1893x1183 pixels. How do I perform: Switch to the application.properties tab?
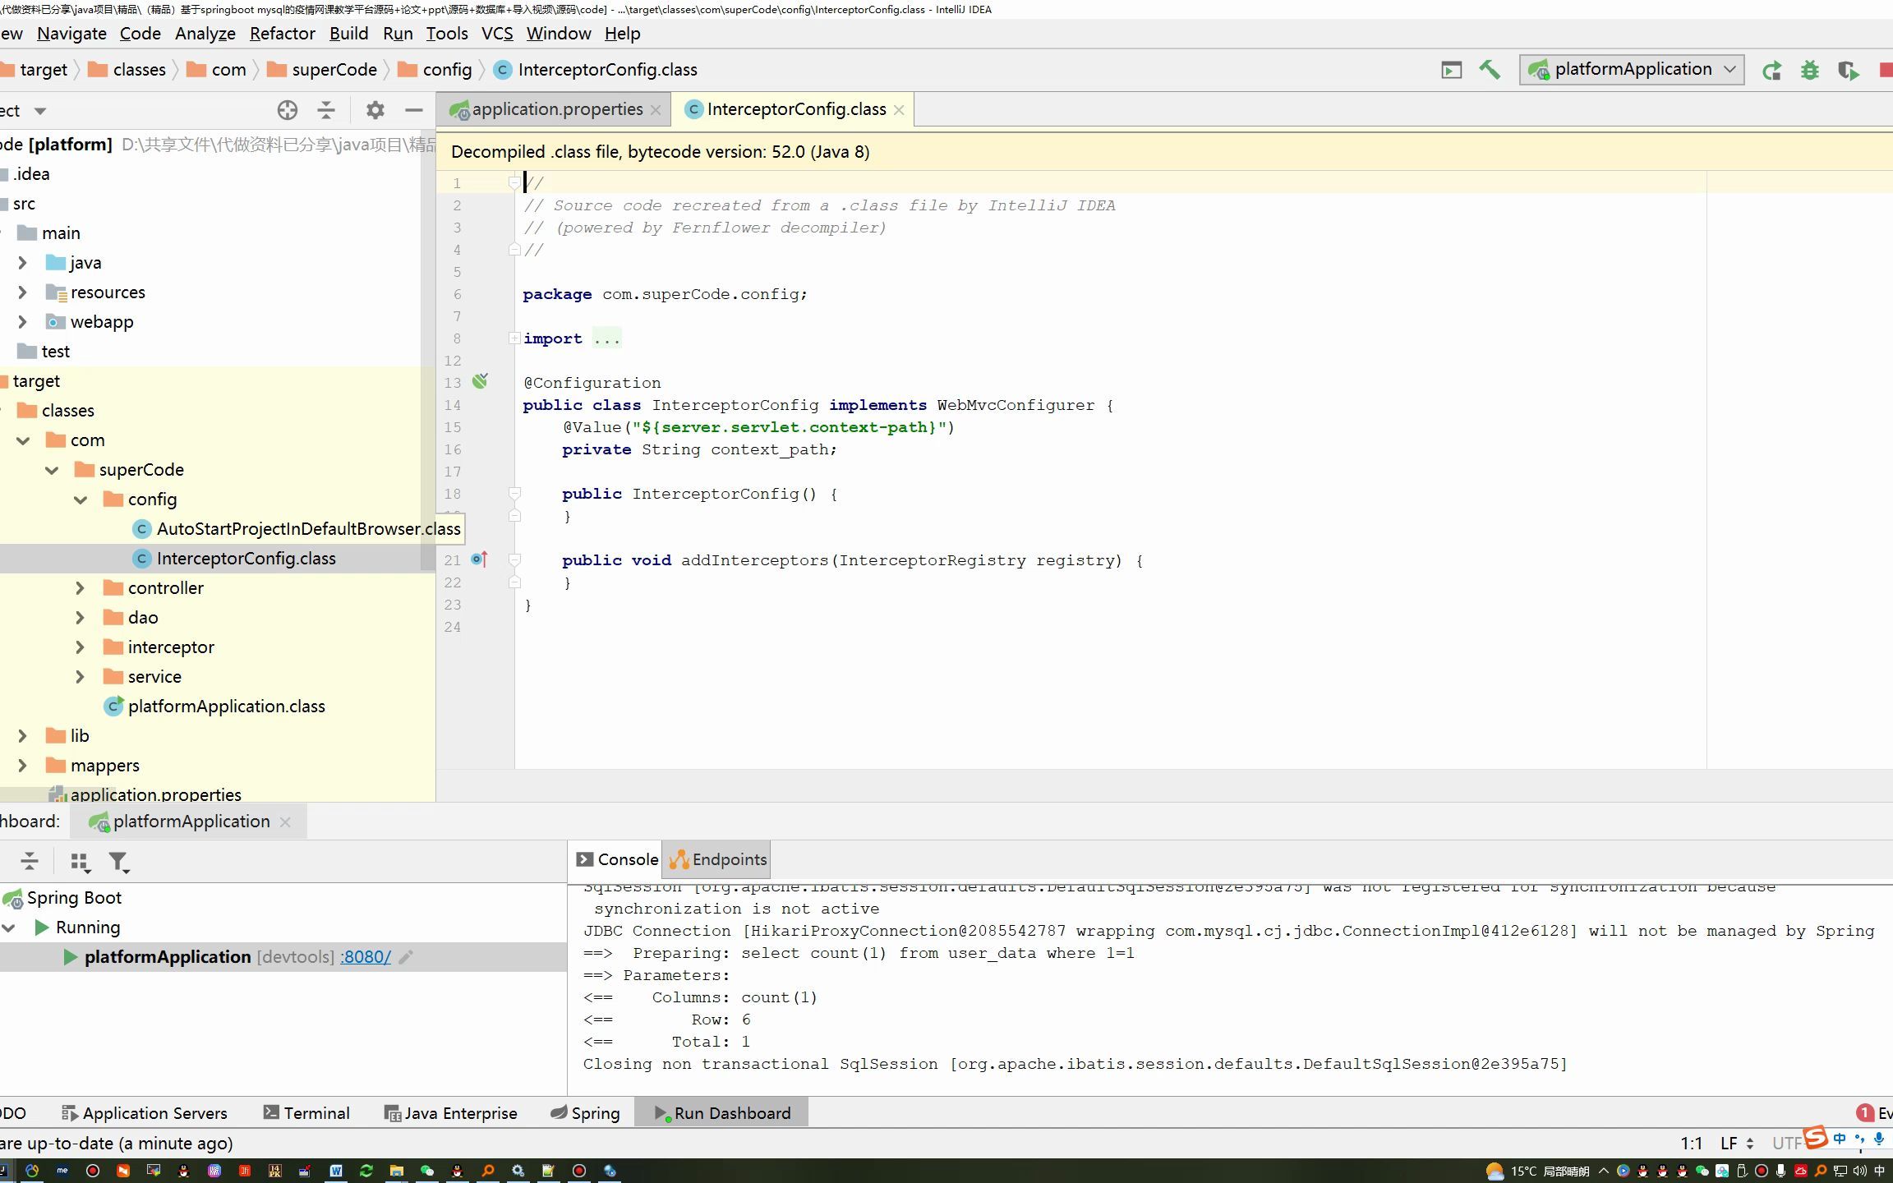[556, 109]
